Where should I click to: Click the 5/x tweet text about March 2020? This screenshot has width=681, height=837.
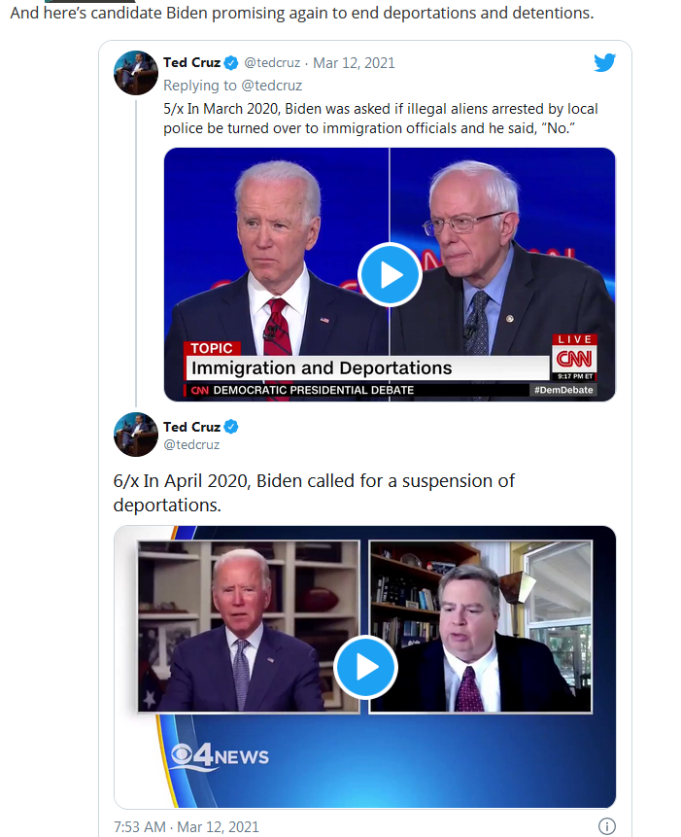(x=380, y=119)
